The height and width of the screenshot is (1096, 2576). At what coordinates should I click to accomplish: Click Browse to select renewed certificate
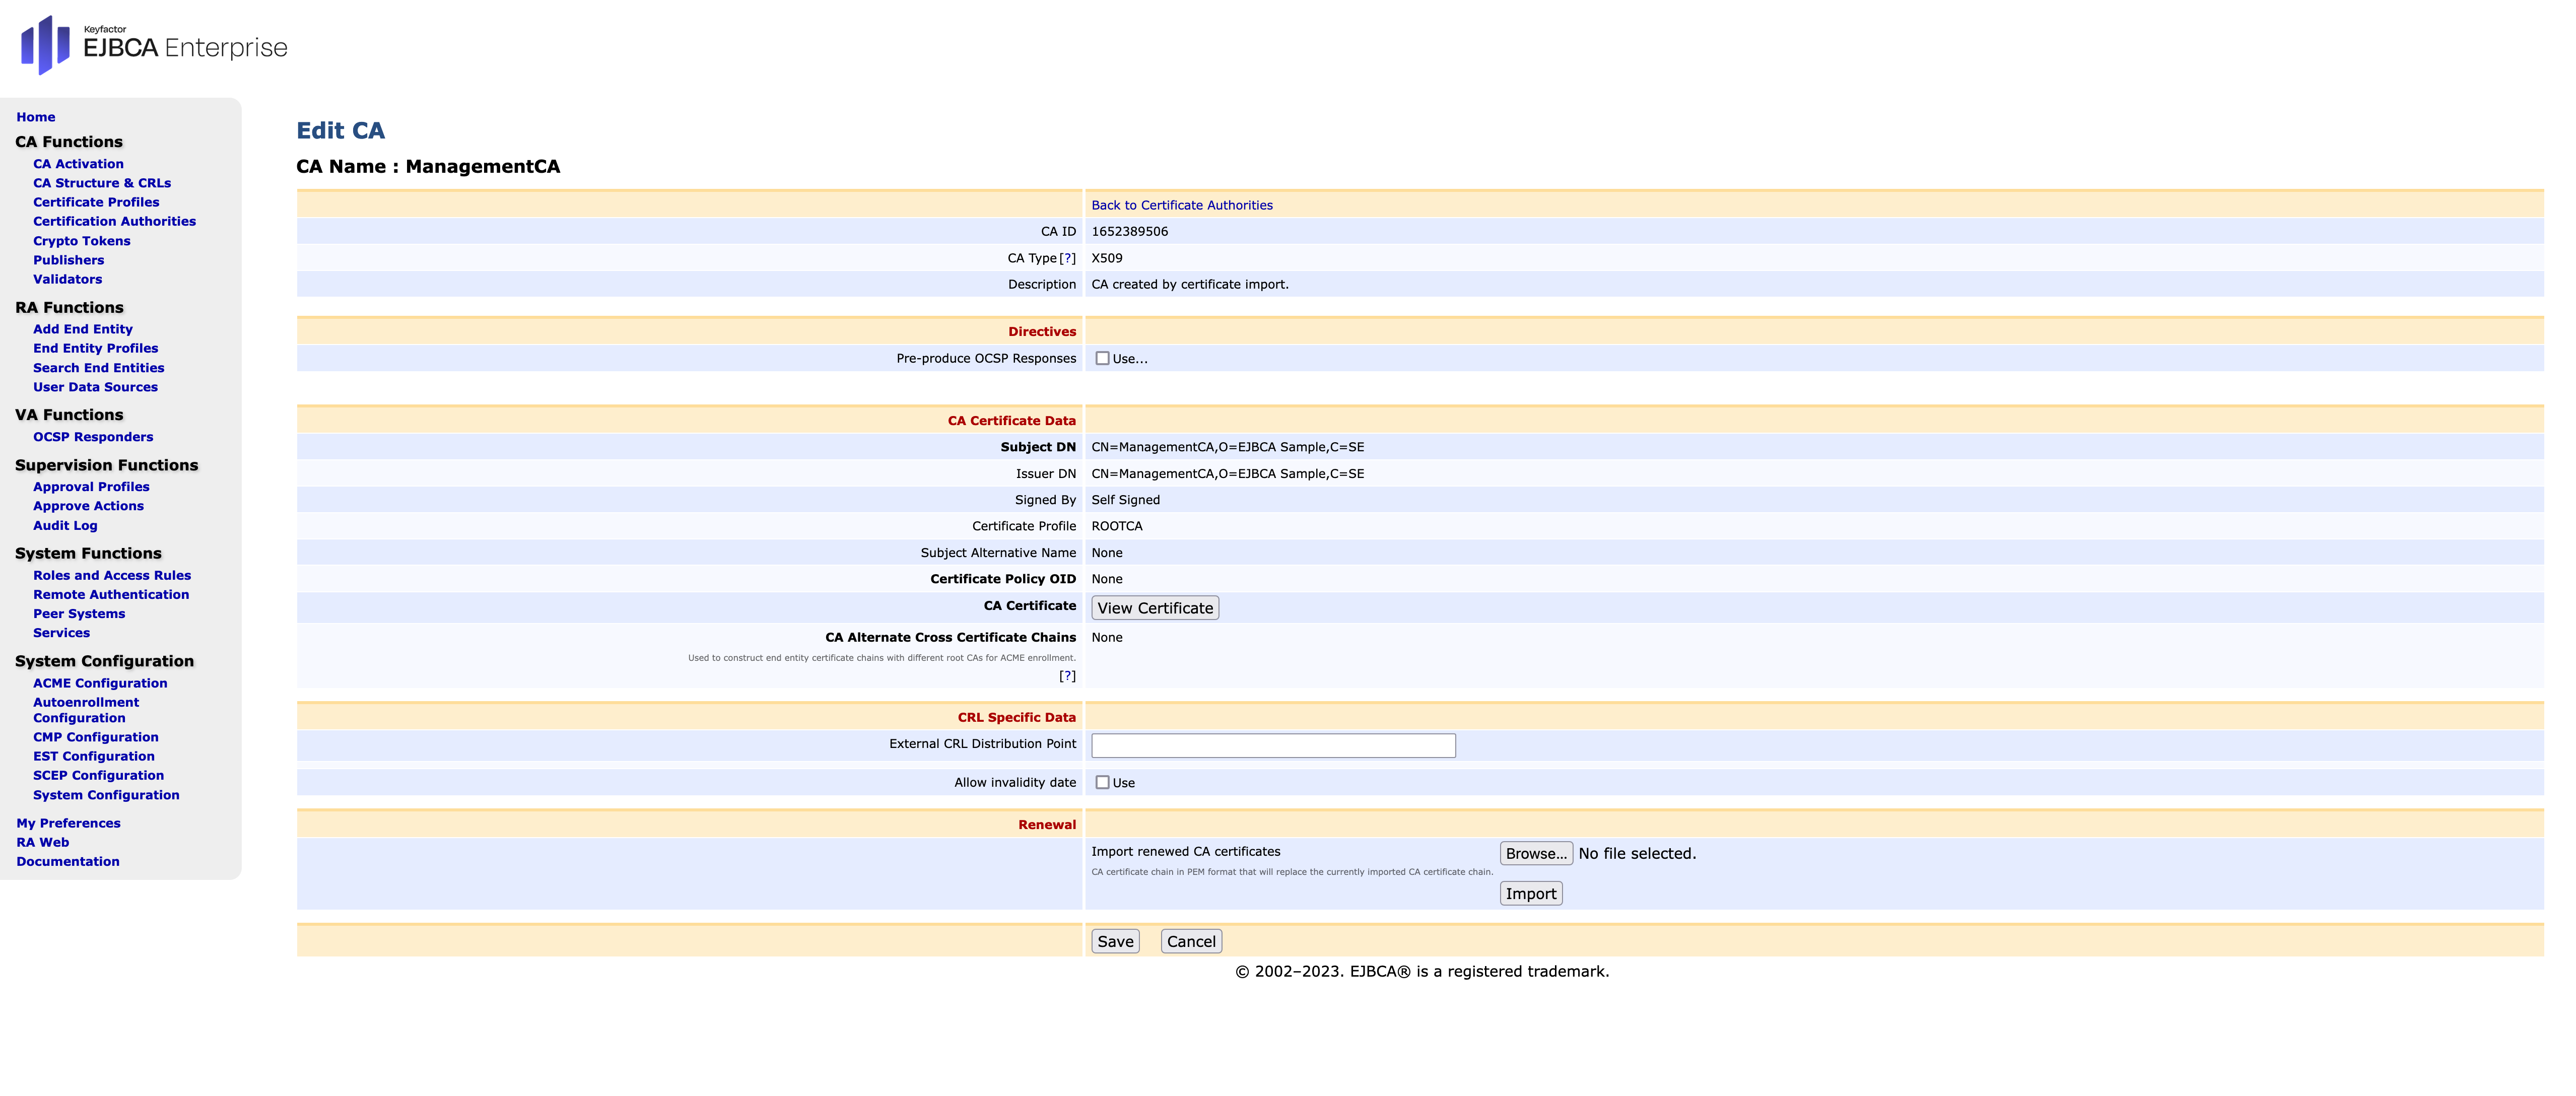[1535, 853]
